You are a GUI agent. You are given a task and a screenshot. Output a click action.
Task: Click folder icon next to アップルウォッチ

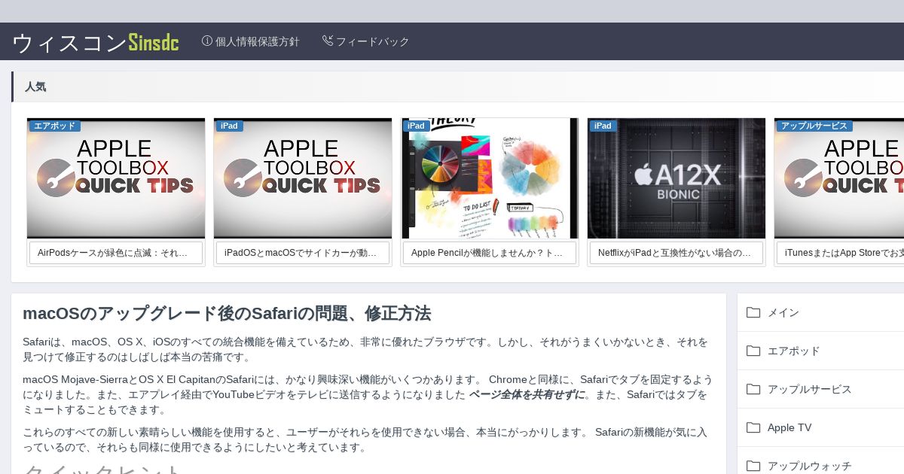click(753, 466)
